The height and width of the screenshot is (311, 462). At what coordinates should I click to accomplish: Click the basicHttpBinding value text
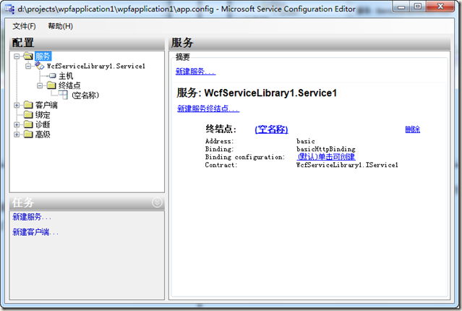(x=326, y=149)
